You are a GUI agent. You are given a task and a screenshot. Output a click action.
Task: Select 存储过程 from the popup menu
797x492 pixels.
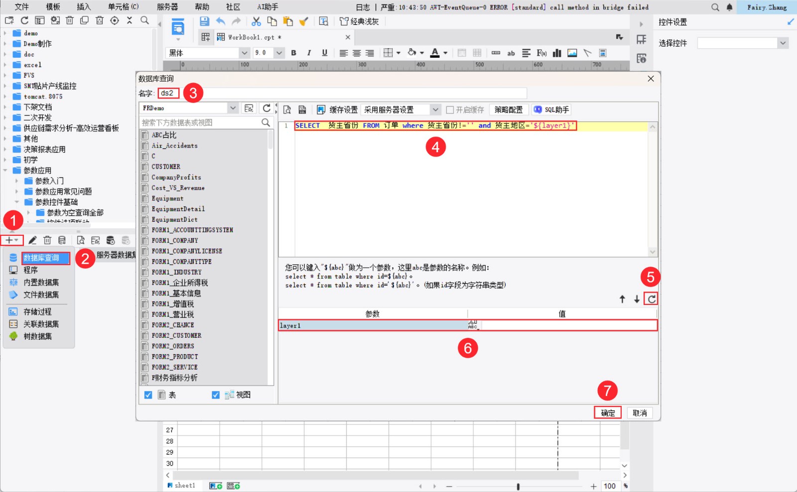(x=37, y=312)
